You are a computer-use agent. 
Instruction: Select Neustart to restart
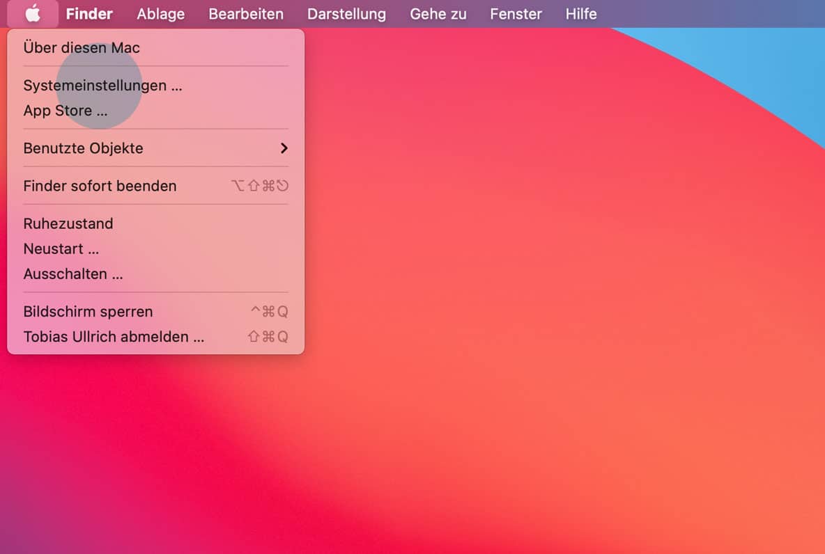pyautogui.click(x=156, y=248)
